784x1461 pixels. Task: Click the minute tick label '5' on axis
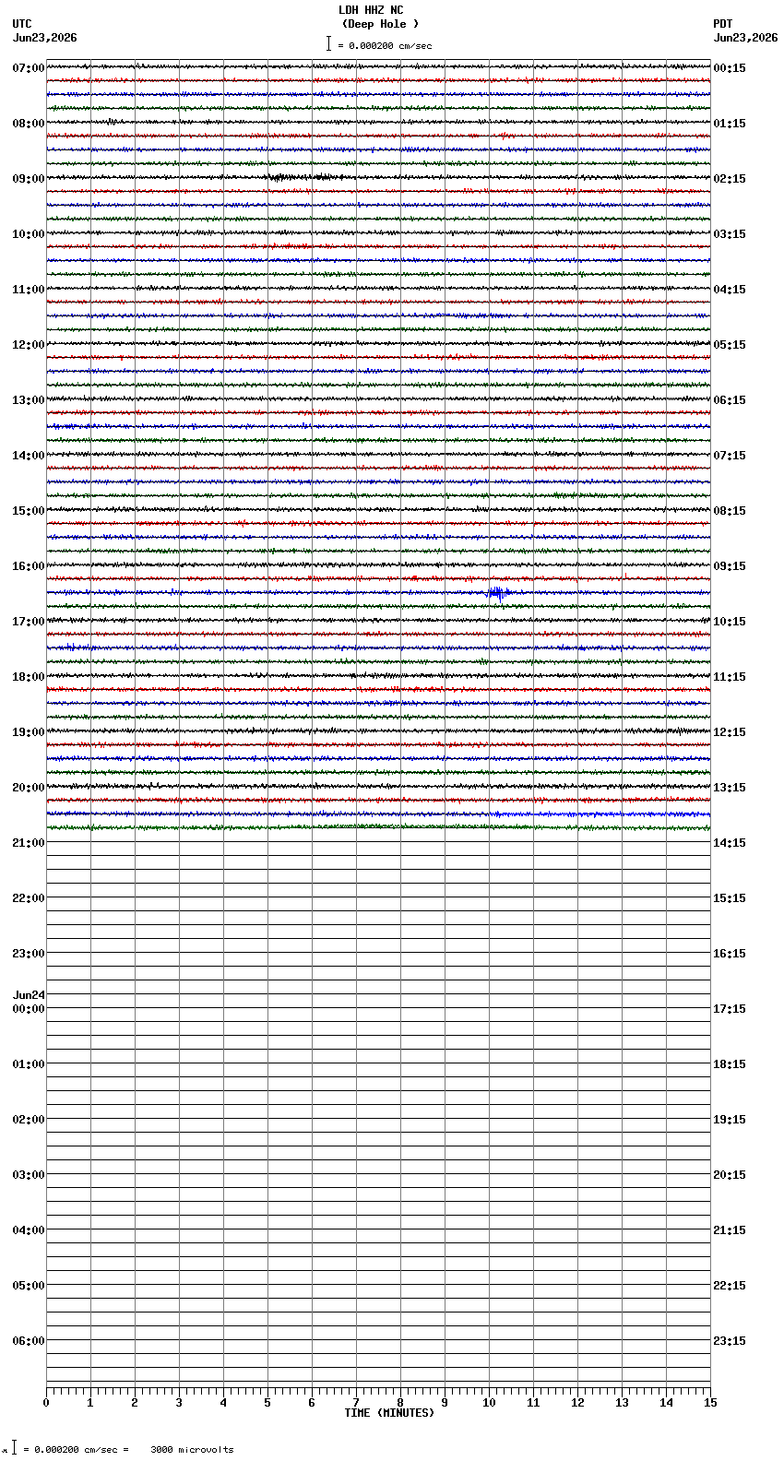pyautogui.click(x=267, y=1403)
